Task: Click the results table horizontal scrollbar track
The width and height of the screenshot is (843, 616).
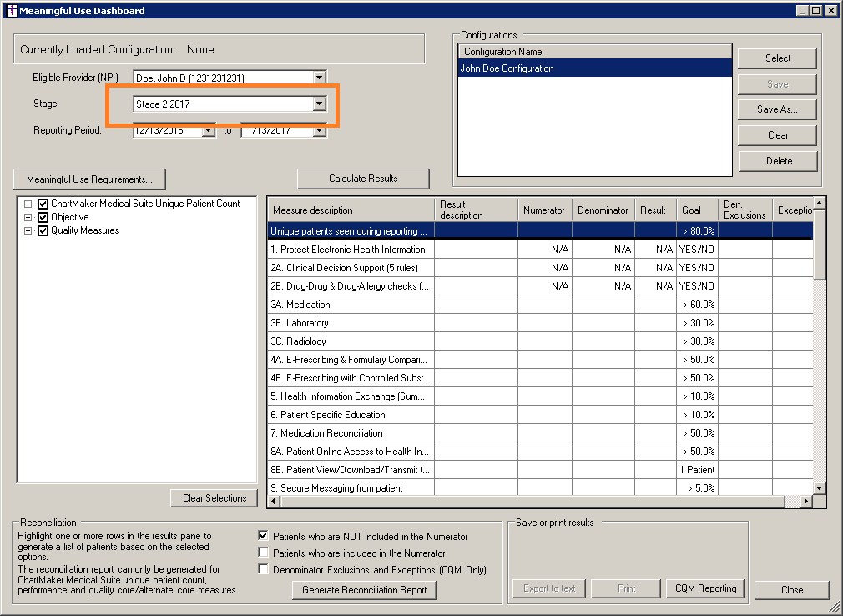Action: coord(793,501)
